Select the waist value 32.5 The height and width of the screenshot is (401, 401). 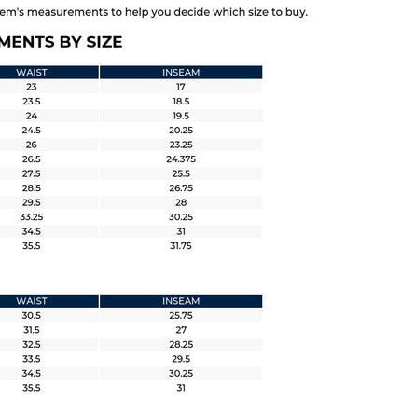32,344
